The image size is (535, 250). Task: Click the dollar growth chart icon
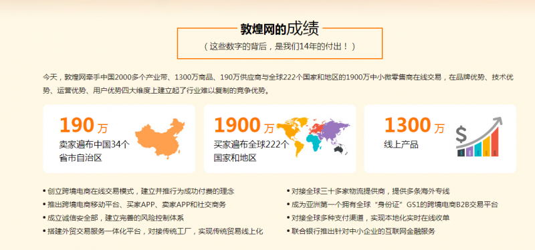pos(479,137)
